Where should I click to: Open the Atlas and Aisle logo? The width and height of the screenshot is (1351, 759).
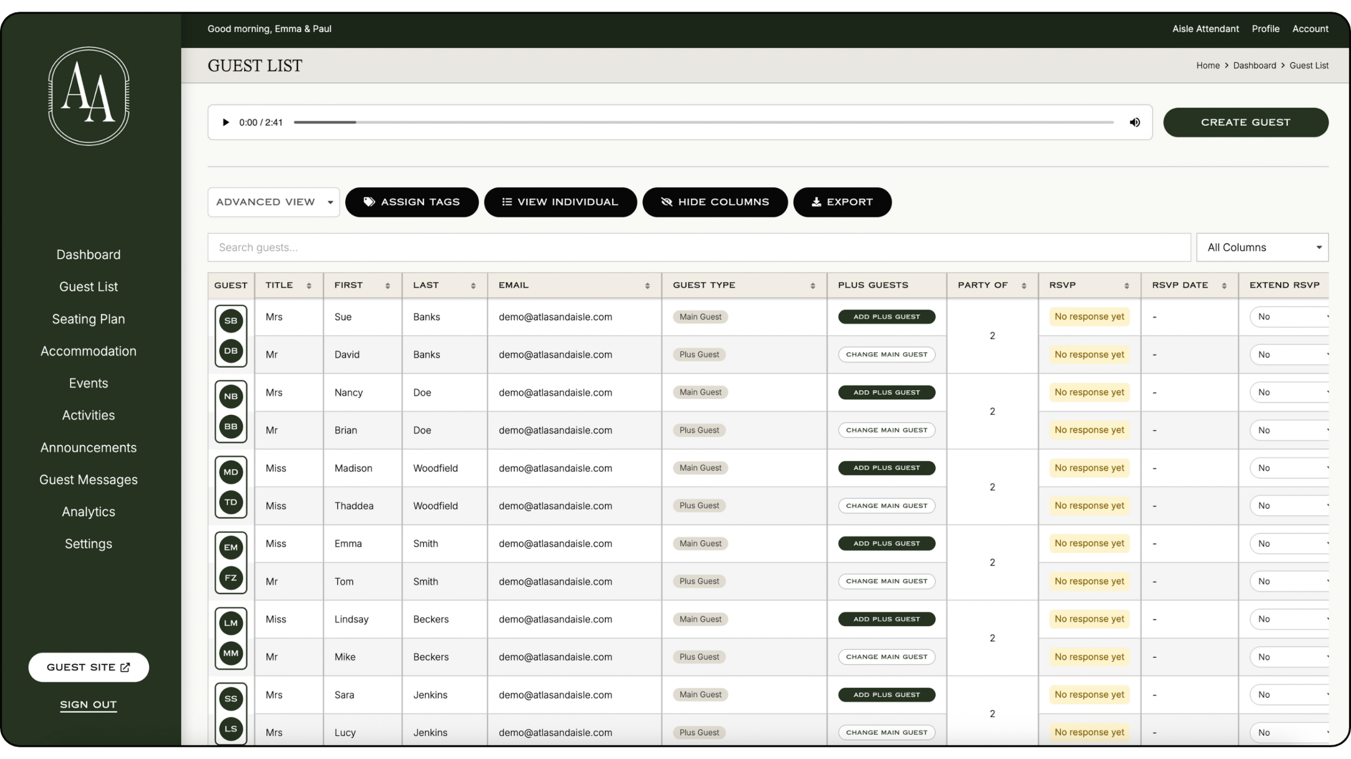[x=89, y=96]
